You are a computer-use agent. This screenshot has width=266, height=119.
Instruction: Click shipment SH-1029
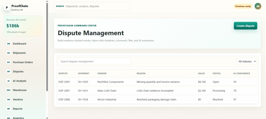click(x=83, y=82)
